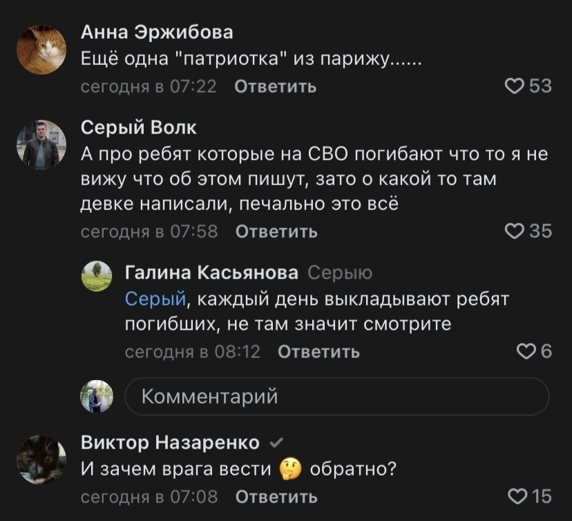Tap heart on Галина Касьянова's reply

coord(525,352)
